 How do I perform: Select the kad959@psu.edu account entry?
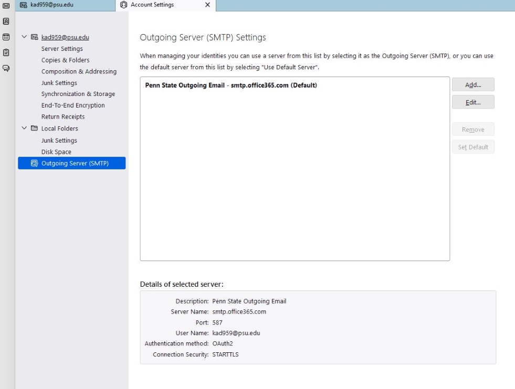pyautogui.click(x=65, y=37)
